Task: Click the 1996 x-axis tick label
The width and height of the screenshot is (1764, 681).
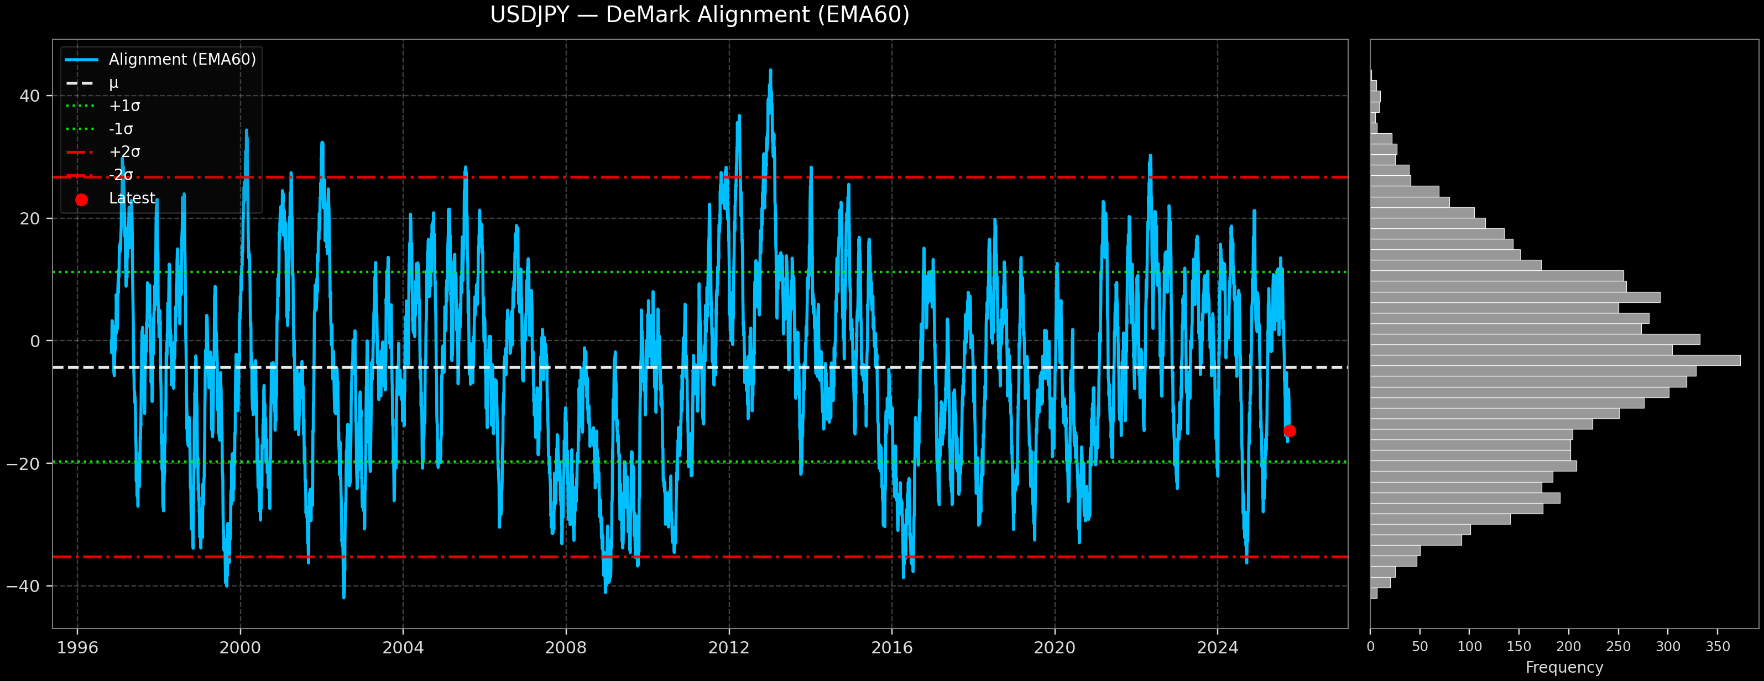Action: point(77,647)
